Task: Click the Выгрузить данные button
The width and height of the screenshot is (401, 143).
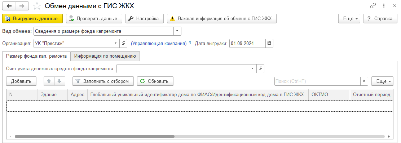Action: pyautogui.click(x=32, y=19)
